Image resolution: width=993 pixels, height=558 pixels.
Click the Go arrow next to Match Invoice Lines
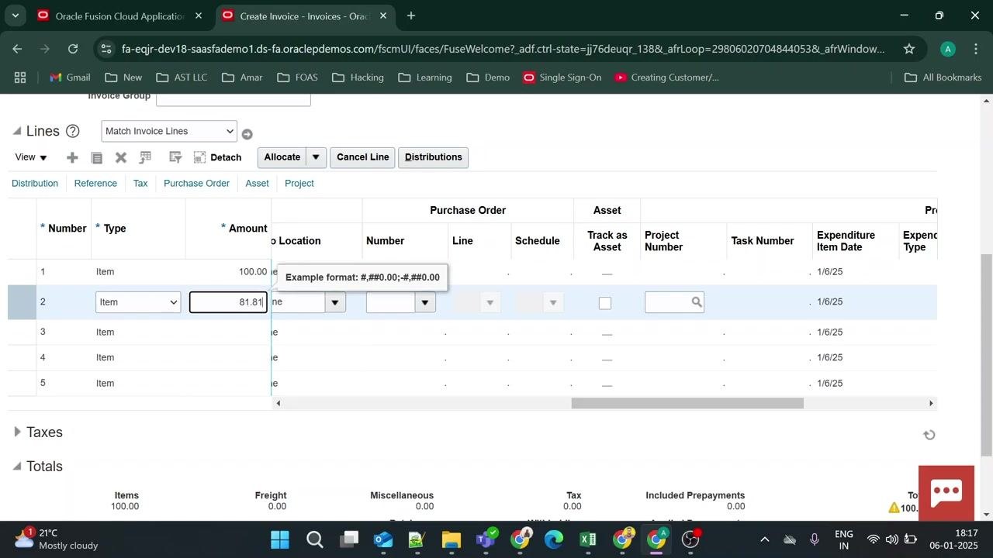tap(247, 134)
